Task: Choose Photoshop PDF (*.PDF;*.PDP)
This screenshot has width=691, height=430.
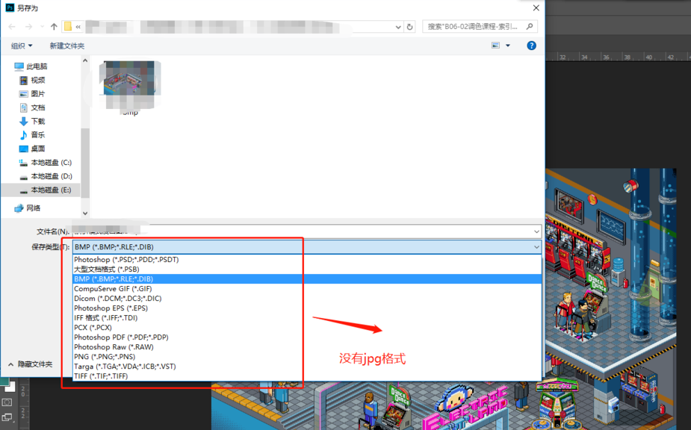Action: point(307,337)
